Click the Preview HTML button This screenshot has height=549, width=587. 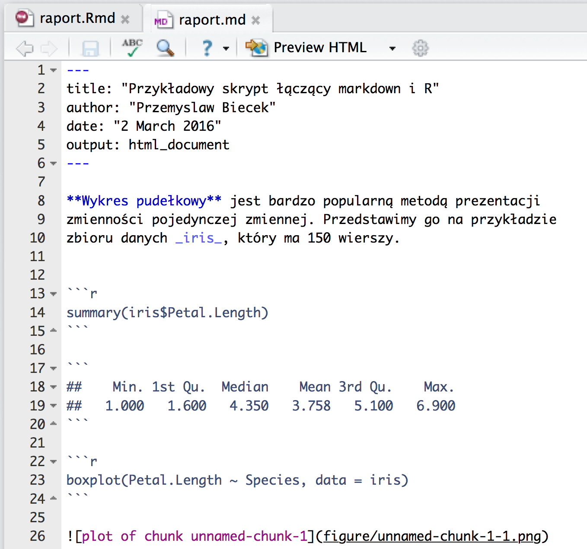pyautogui.click(x=320, y=47)
